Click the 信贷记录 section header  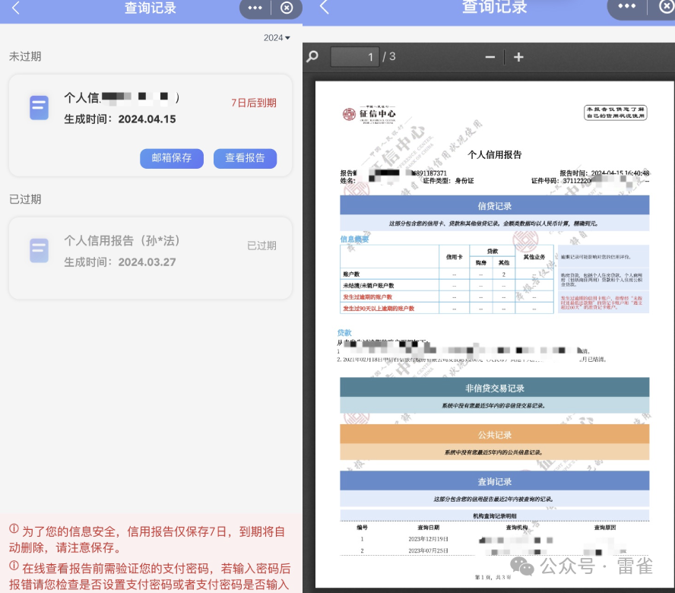[x=494, y=206]
